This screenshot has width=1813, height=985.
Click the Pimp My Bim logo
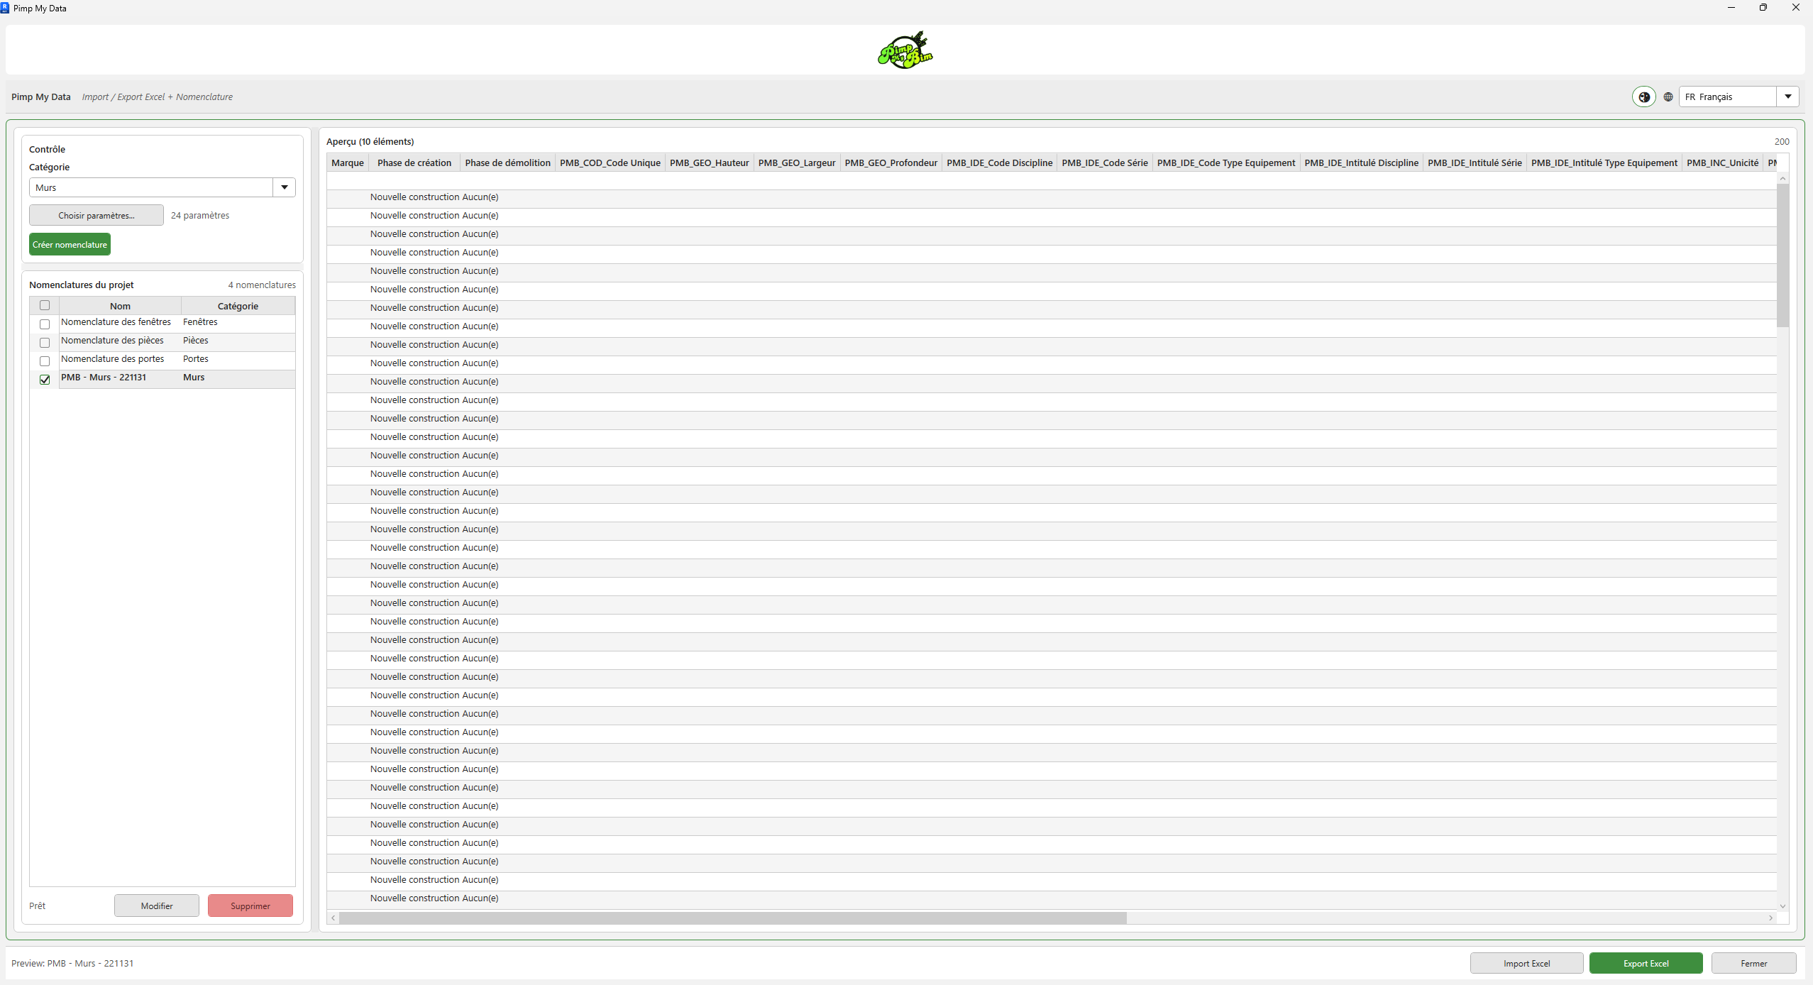(x=905, y=50)
